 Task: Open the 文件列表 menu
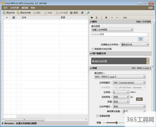pyautogui.click(x=15, y=8)
